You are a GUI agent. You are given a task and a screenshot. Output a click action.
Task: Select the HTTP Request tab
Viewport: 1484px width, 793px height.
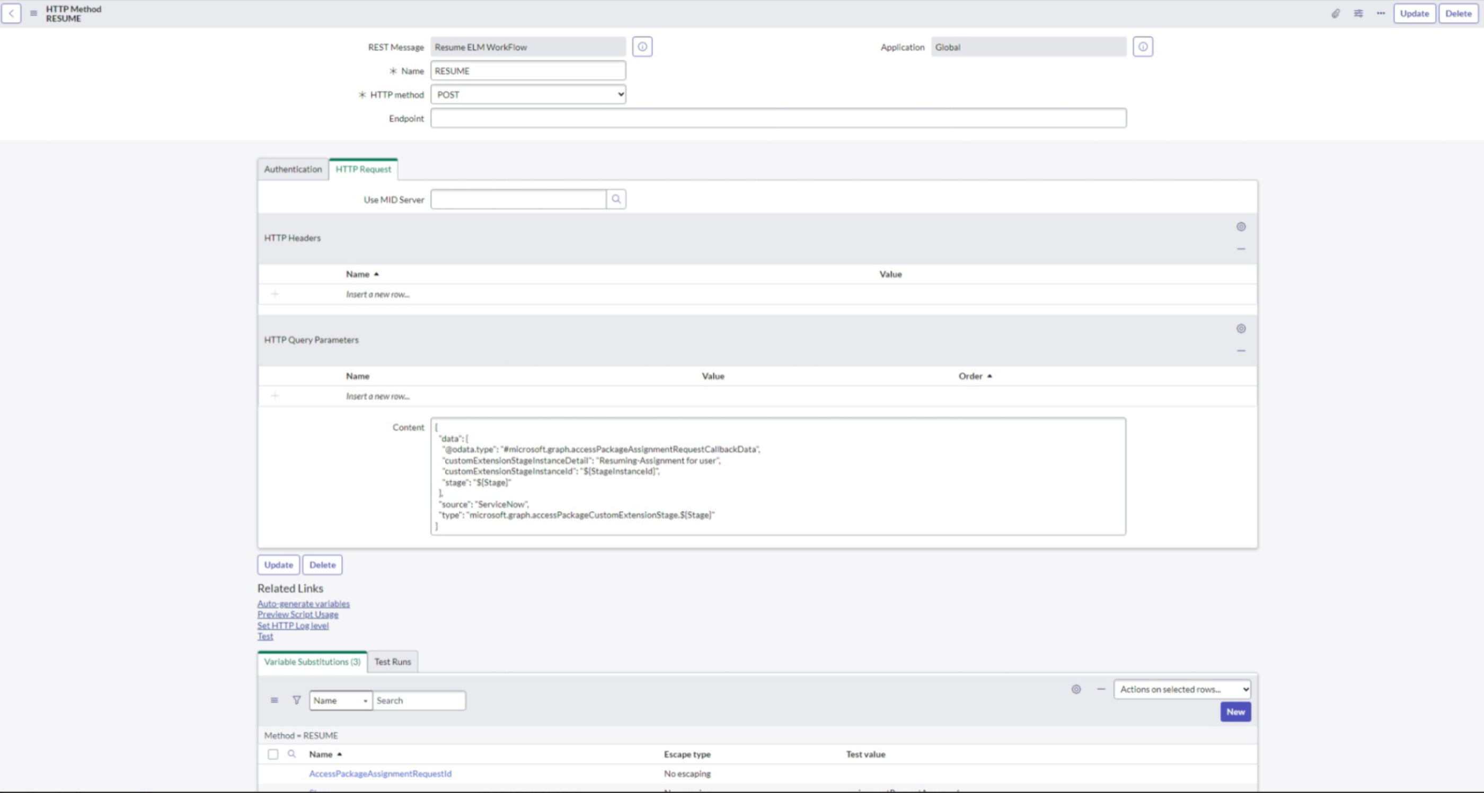[363, 170]
